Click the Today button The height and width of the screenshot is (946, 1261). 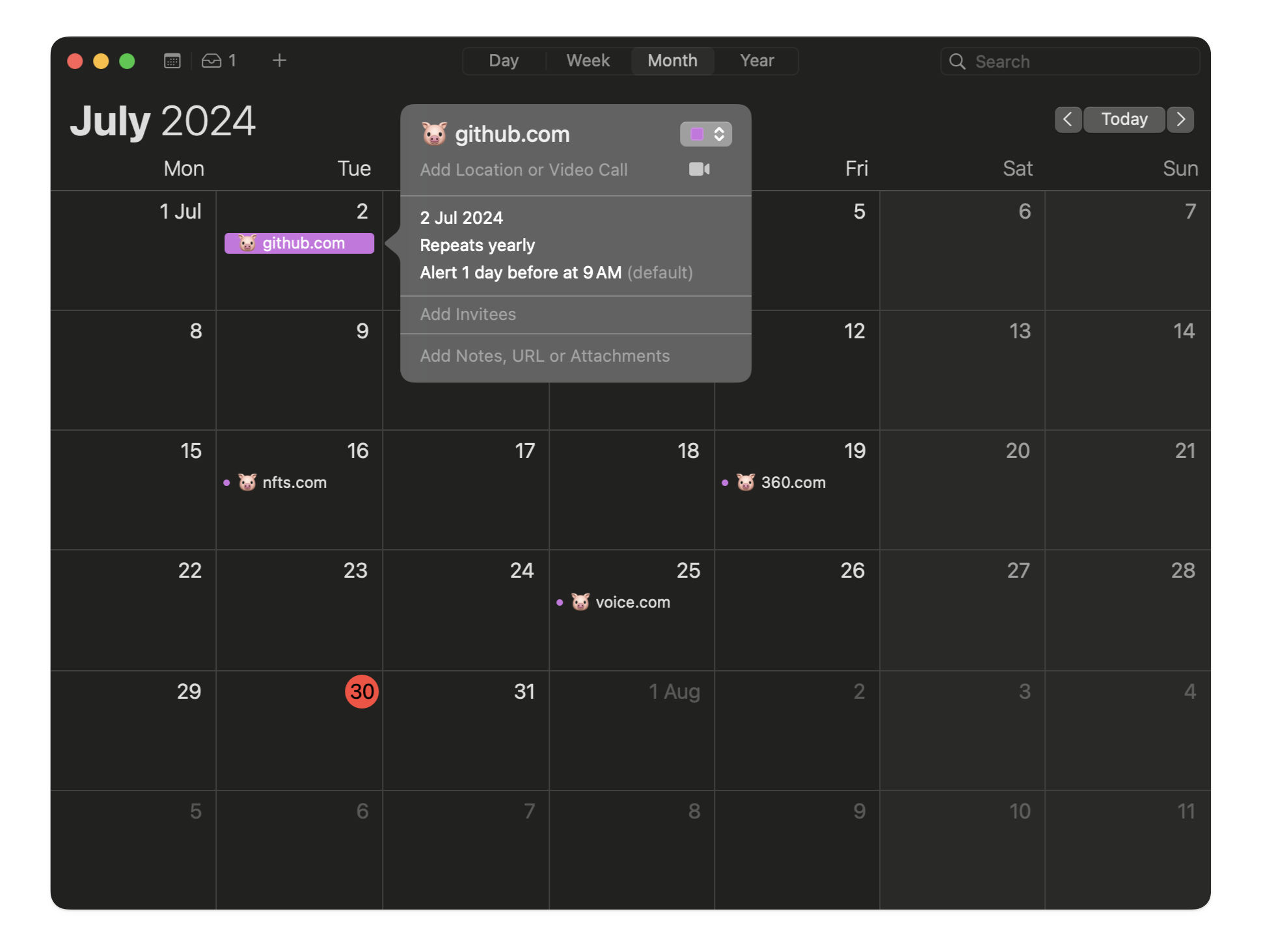(1124, 119)
